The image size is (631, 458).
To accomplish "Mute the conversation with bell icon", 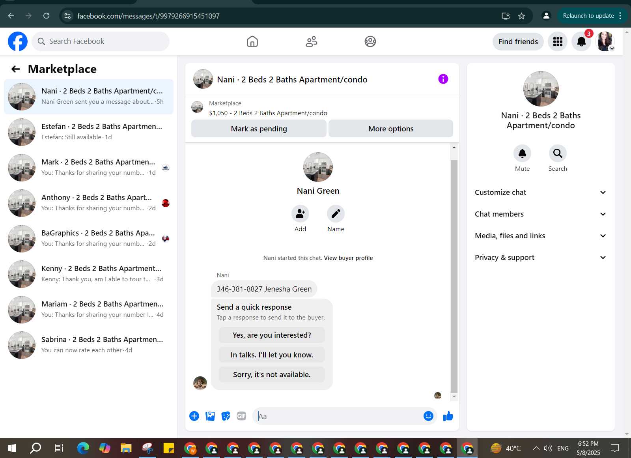I will point(522,153).
